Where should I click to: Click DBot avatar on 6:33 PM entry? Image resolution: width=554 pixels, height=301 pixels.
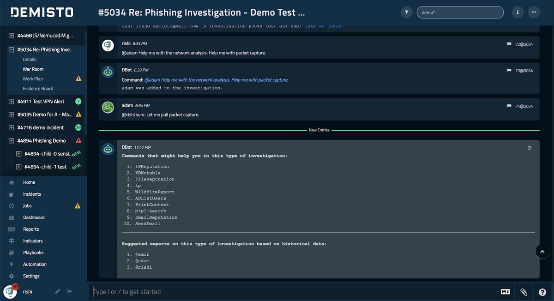tap(108, 71)
